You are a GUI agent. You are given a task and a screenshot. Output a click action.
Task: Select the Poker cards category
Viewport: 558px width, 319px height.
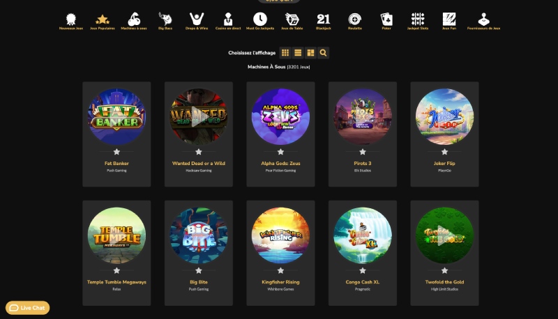(386, 22)
